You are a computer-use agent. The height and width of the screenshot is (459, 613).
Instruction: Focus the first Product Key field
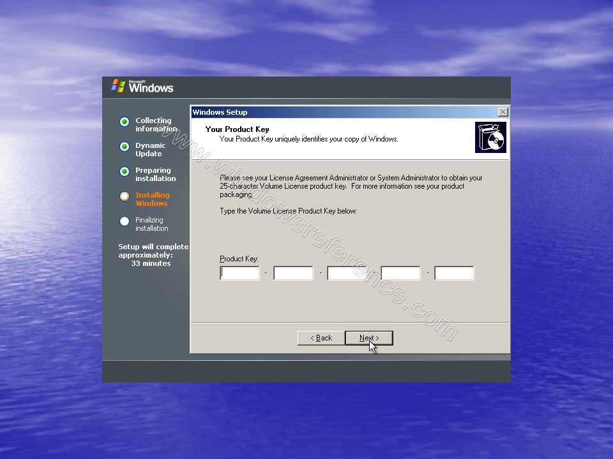[x=239, y=273]
